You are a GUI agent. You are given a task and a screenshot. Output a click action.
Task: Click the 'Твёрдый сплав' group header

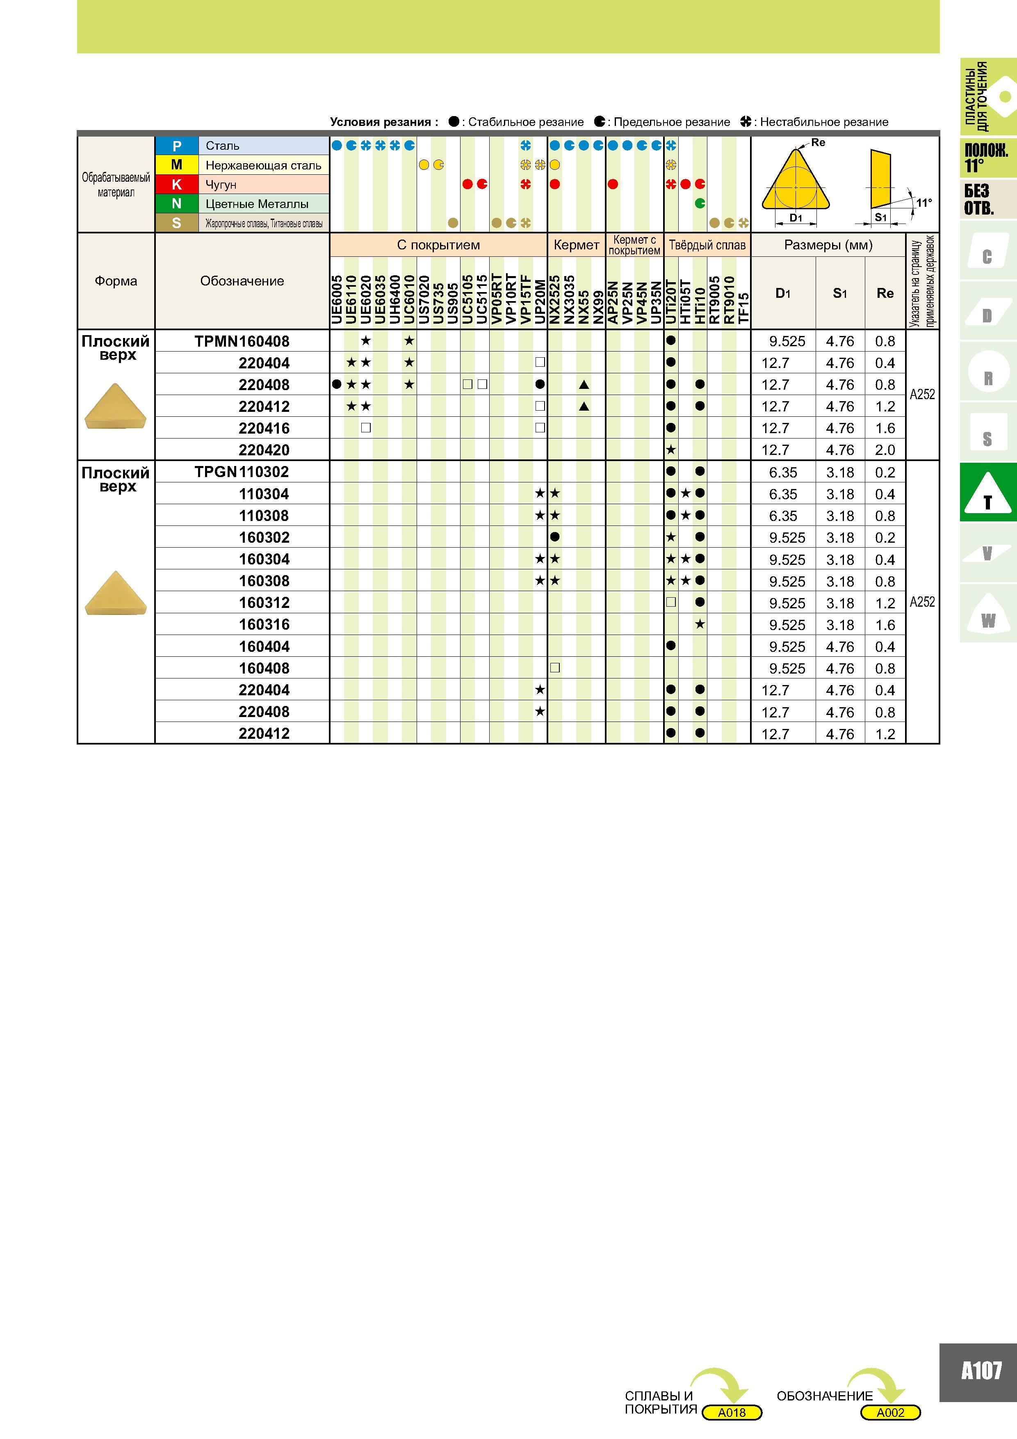(x=707, y=244)
